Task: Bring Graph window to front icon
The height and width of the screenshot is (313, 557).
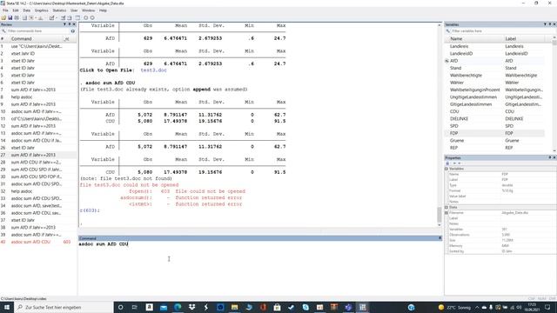Action: coord(41,17)
